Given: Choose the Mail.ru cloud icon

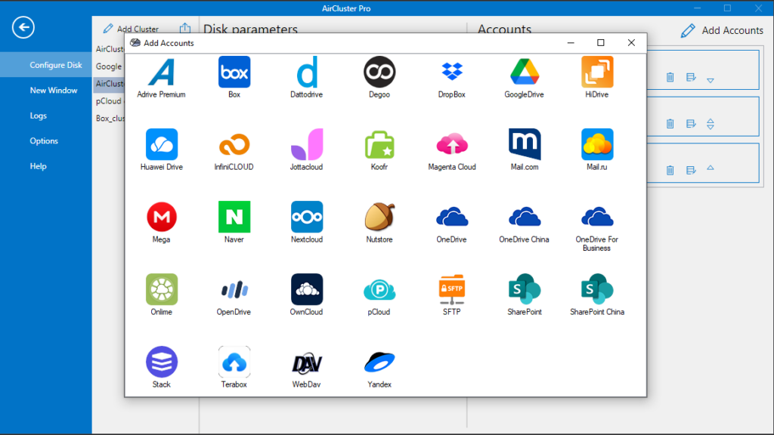Looking at the screenshot, I should coord(597,144).
